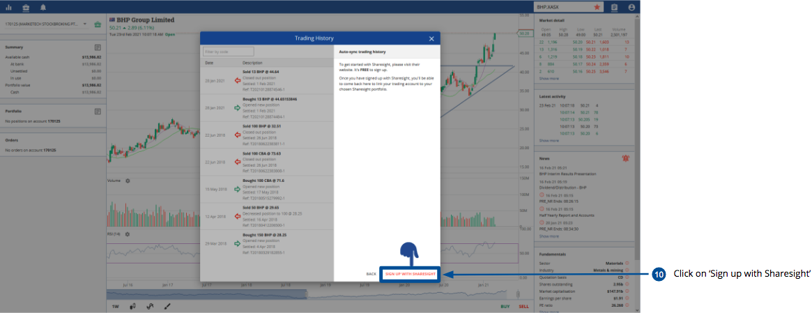Image resolution: width=812 pixels, height=313 pixels.
Task: Click the Date column header
Action: click(x=209, y=63)
